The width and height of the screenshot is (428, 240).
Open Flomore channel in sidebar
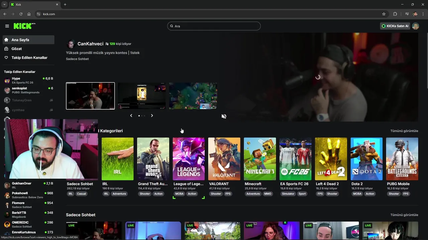coord(28,205)
